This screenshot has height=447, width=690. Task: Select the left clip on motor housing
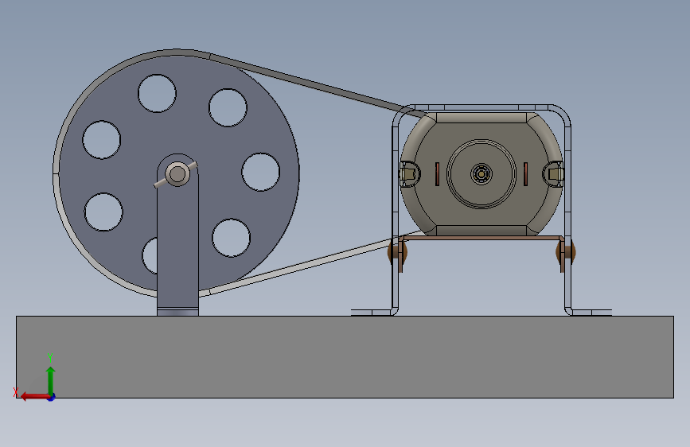409,173
